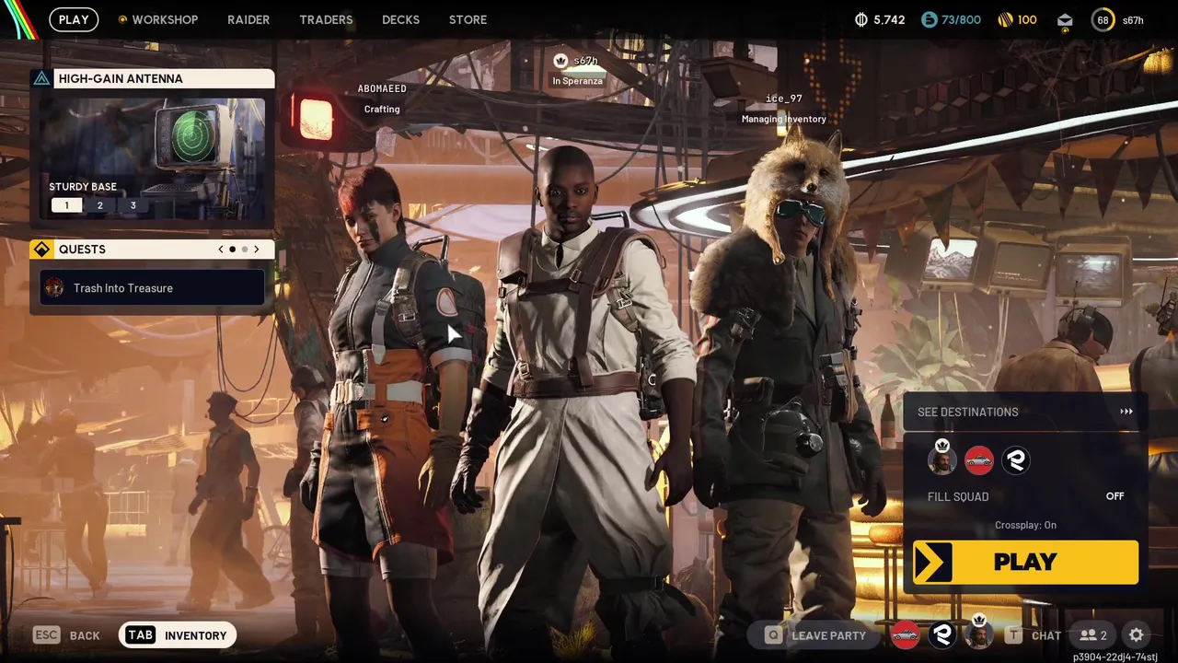Image resolution: width=1178 pixels, height=663 pixels.
Task: Click the s67h player name tag above character
Action: [x=585, y=61]
